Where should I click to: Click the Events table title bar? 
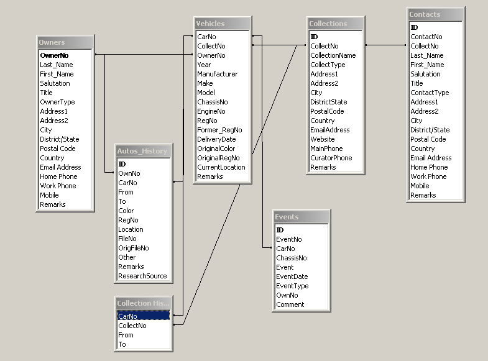tap(302, 217)
